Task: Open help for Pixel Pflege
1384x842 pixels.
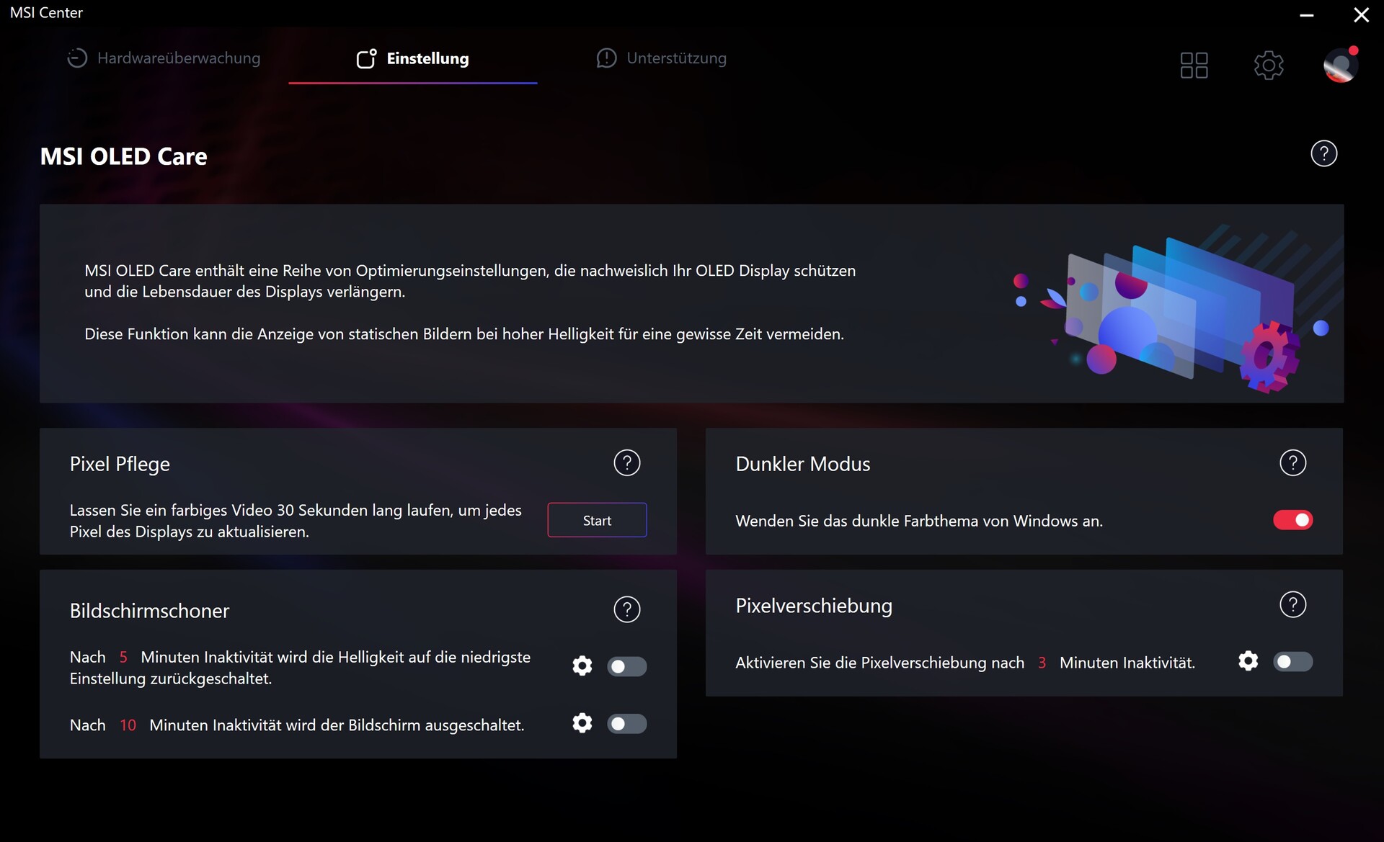Action: (626, 463)
